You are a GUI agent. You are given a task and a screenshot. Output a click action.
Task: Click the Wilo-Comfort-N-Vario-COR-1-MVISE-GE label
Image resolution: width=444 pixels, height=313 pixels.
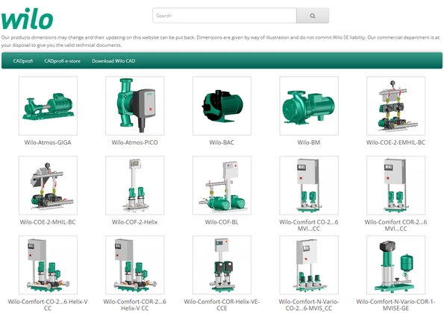pos(395,305)
